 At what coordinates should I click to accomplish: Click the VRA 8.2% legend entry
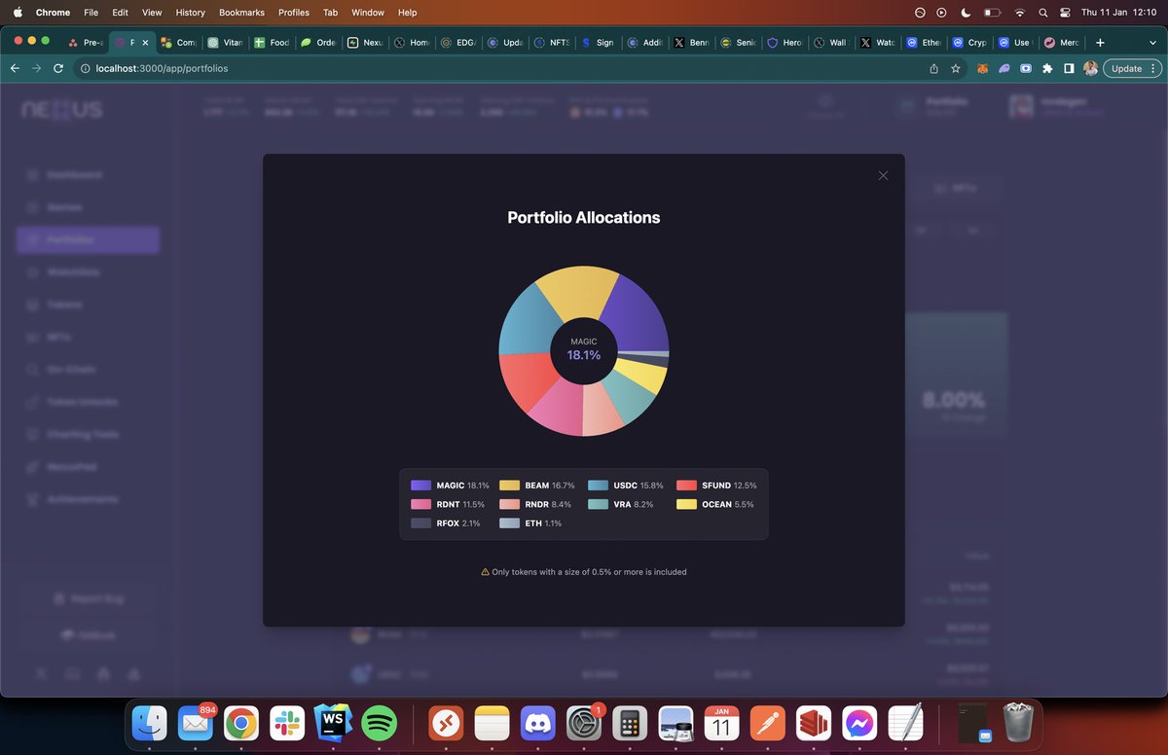click(621, 504)
